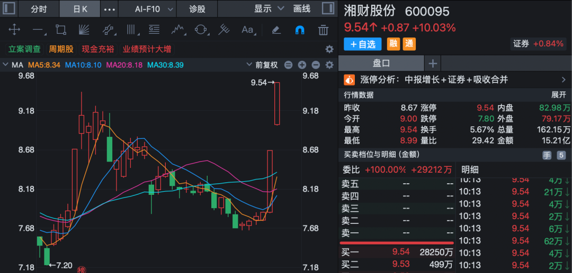Open the 证券 +0.84% sector link
The image size is (572, 273).
pyautogui.click(x=538, y=44)
